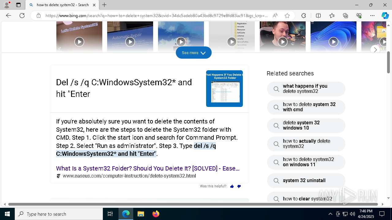Refresh the Bing search page

tap(22, 16)
